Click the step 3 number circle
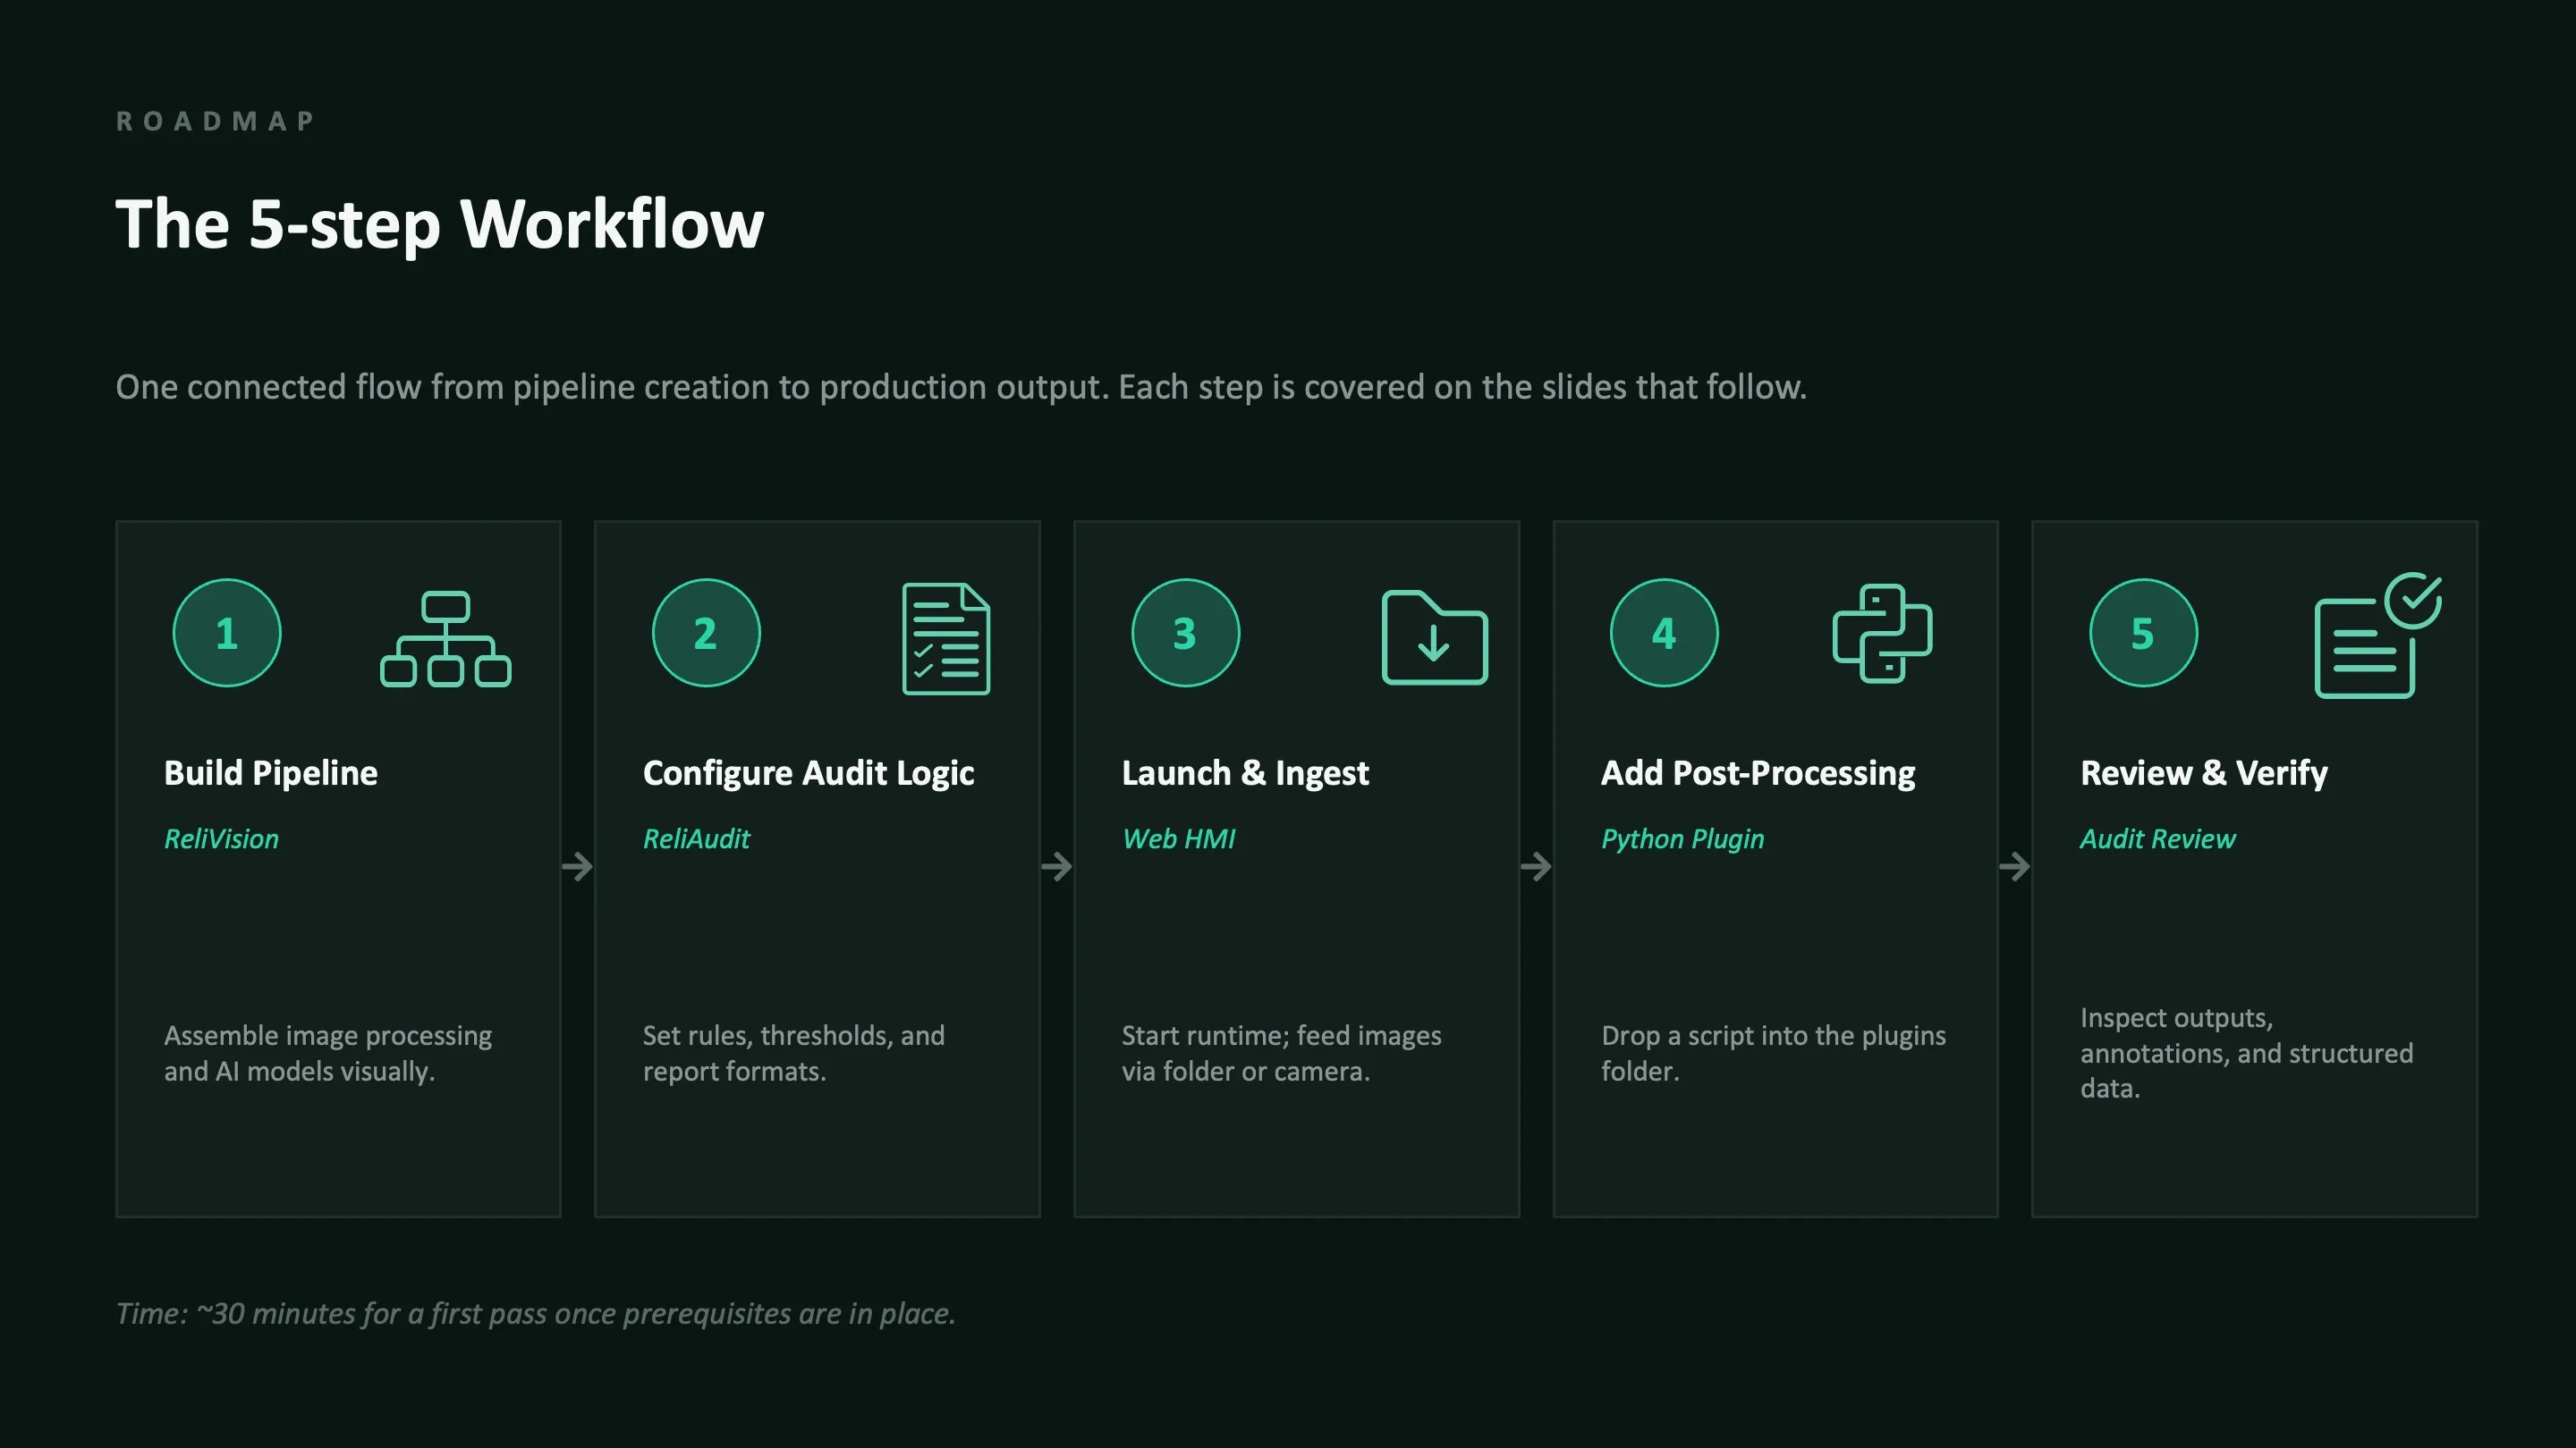 click(1185, 633)
